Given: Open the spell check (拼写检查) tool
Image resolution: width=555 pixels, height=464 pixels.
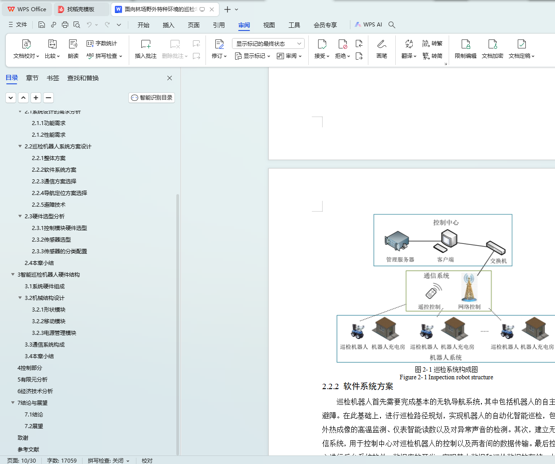Looking at the screenshot, I should (x=104, y=56).
